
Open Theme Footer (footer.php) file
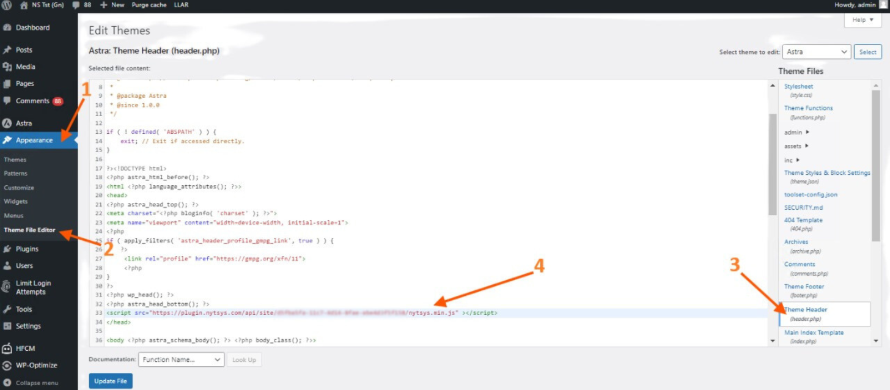tap(804, 291)
